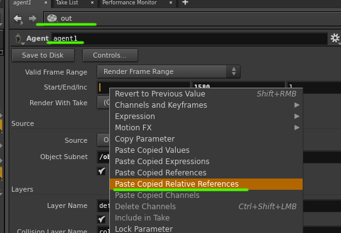
Task: Select Include in Take
Action: tap(206, 218)
